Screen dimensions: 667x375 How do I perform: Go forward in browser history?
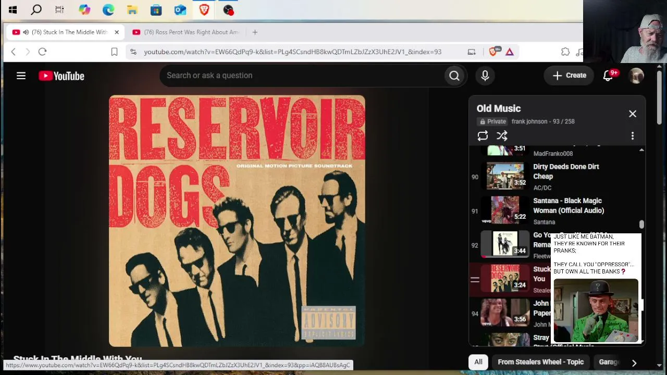(28, 52)
